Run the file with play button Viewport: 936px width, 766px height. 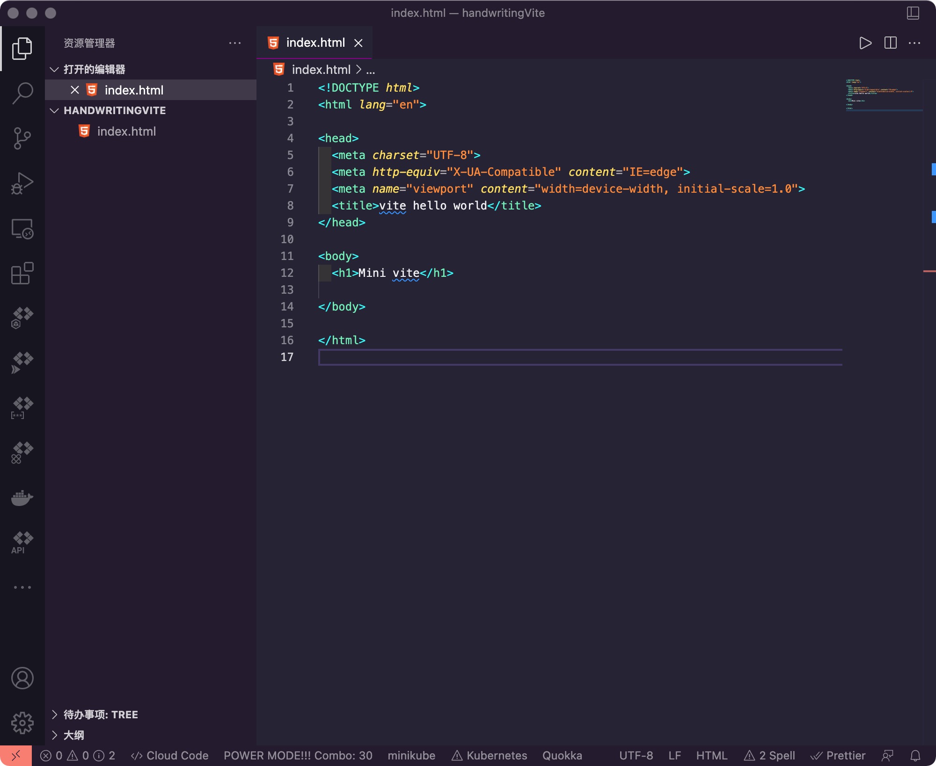coord(865,43)
